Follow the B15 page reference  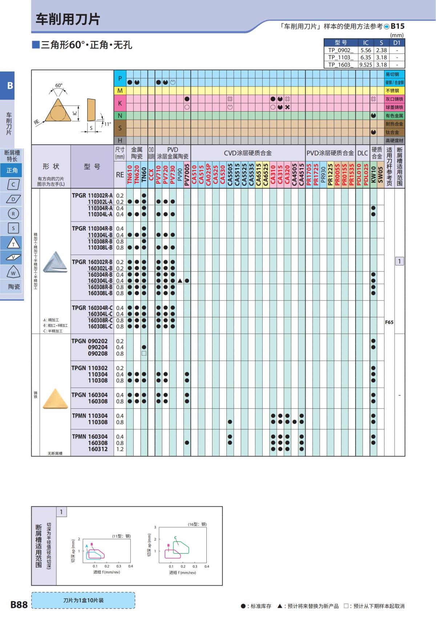coord(398,26)
